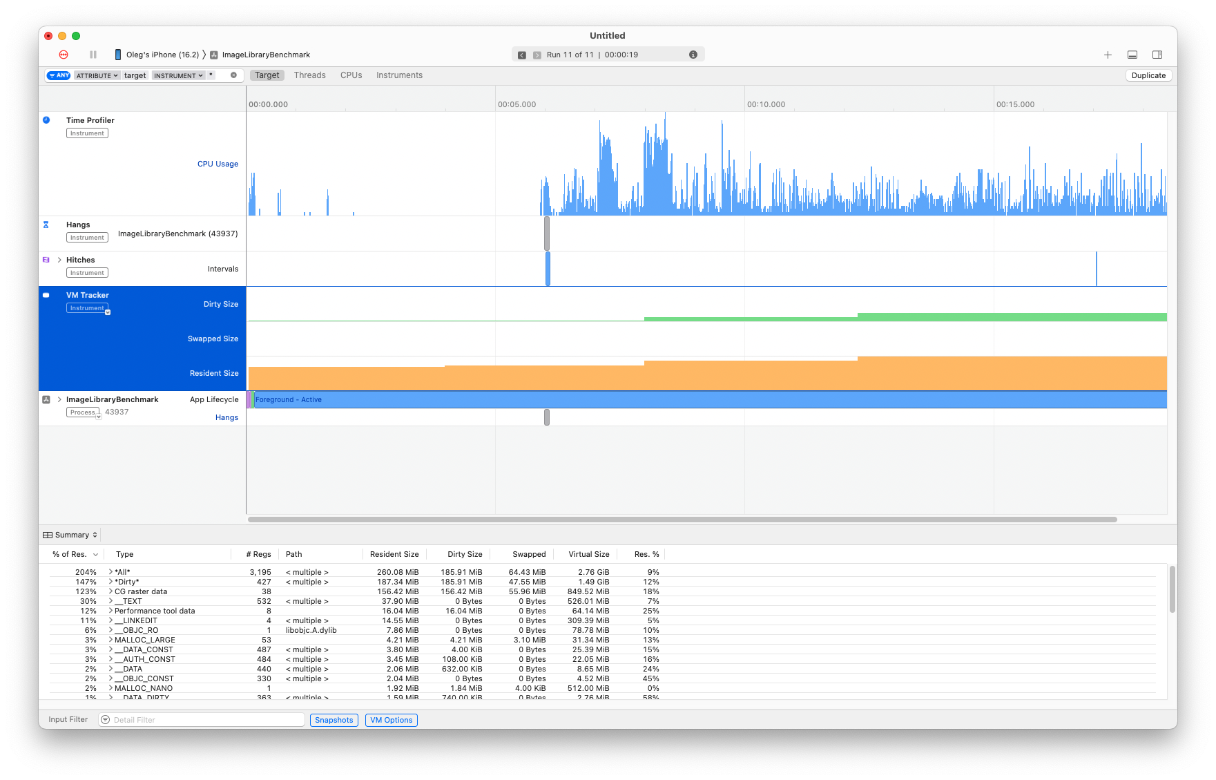
Task: Toggle the inspector sidebar icon
Action: (1157, 55)
